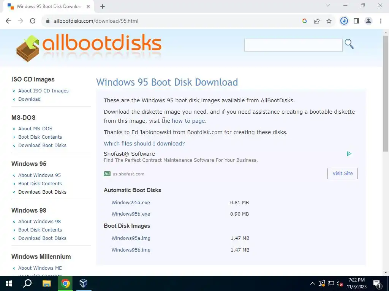The width and height of the screenshot is (389, 291).
Task: Click the muted volume tray icon
Action: 340,283
